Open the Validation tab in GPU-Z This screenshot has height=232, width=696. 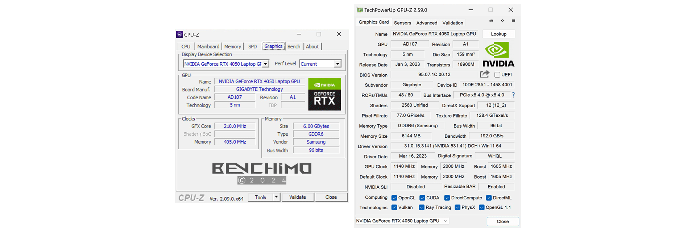coord(453,23)
